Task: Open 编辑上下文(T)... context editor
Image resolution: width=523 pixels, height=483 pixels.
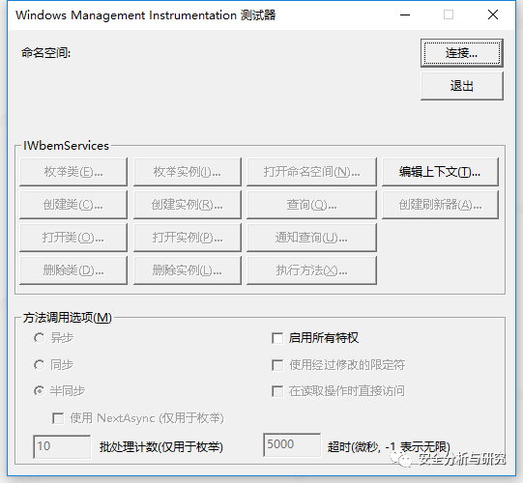Action: [440, 172]
